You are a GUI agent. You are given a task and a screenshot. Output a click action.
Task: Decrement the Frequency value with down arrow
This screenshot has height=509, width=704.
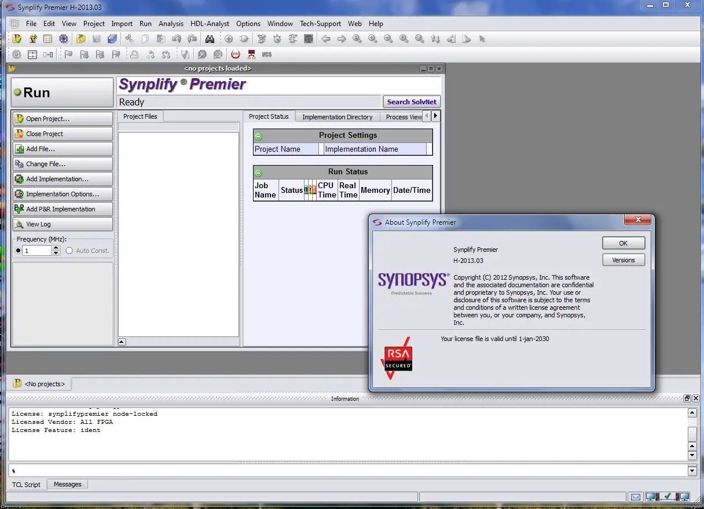click(x=56, y=253)
